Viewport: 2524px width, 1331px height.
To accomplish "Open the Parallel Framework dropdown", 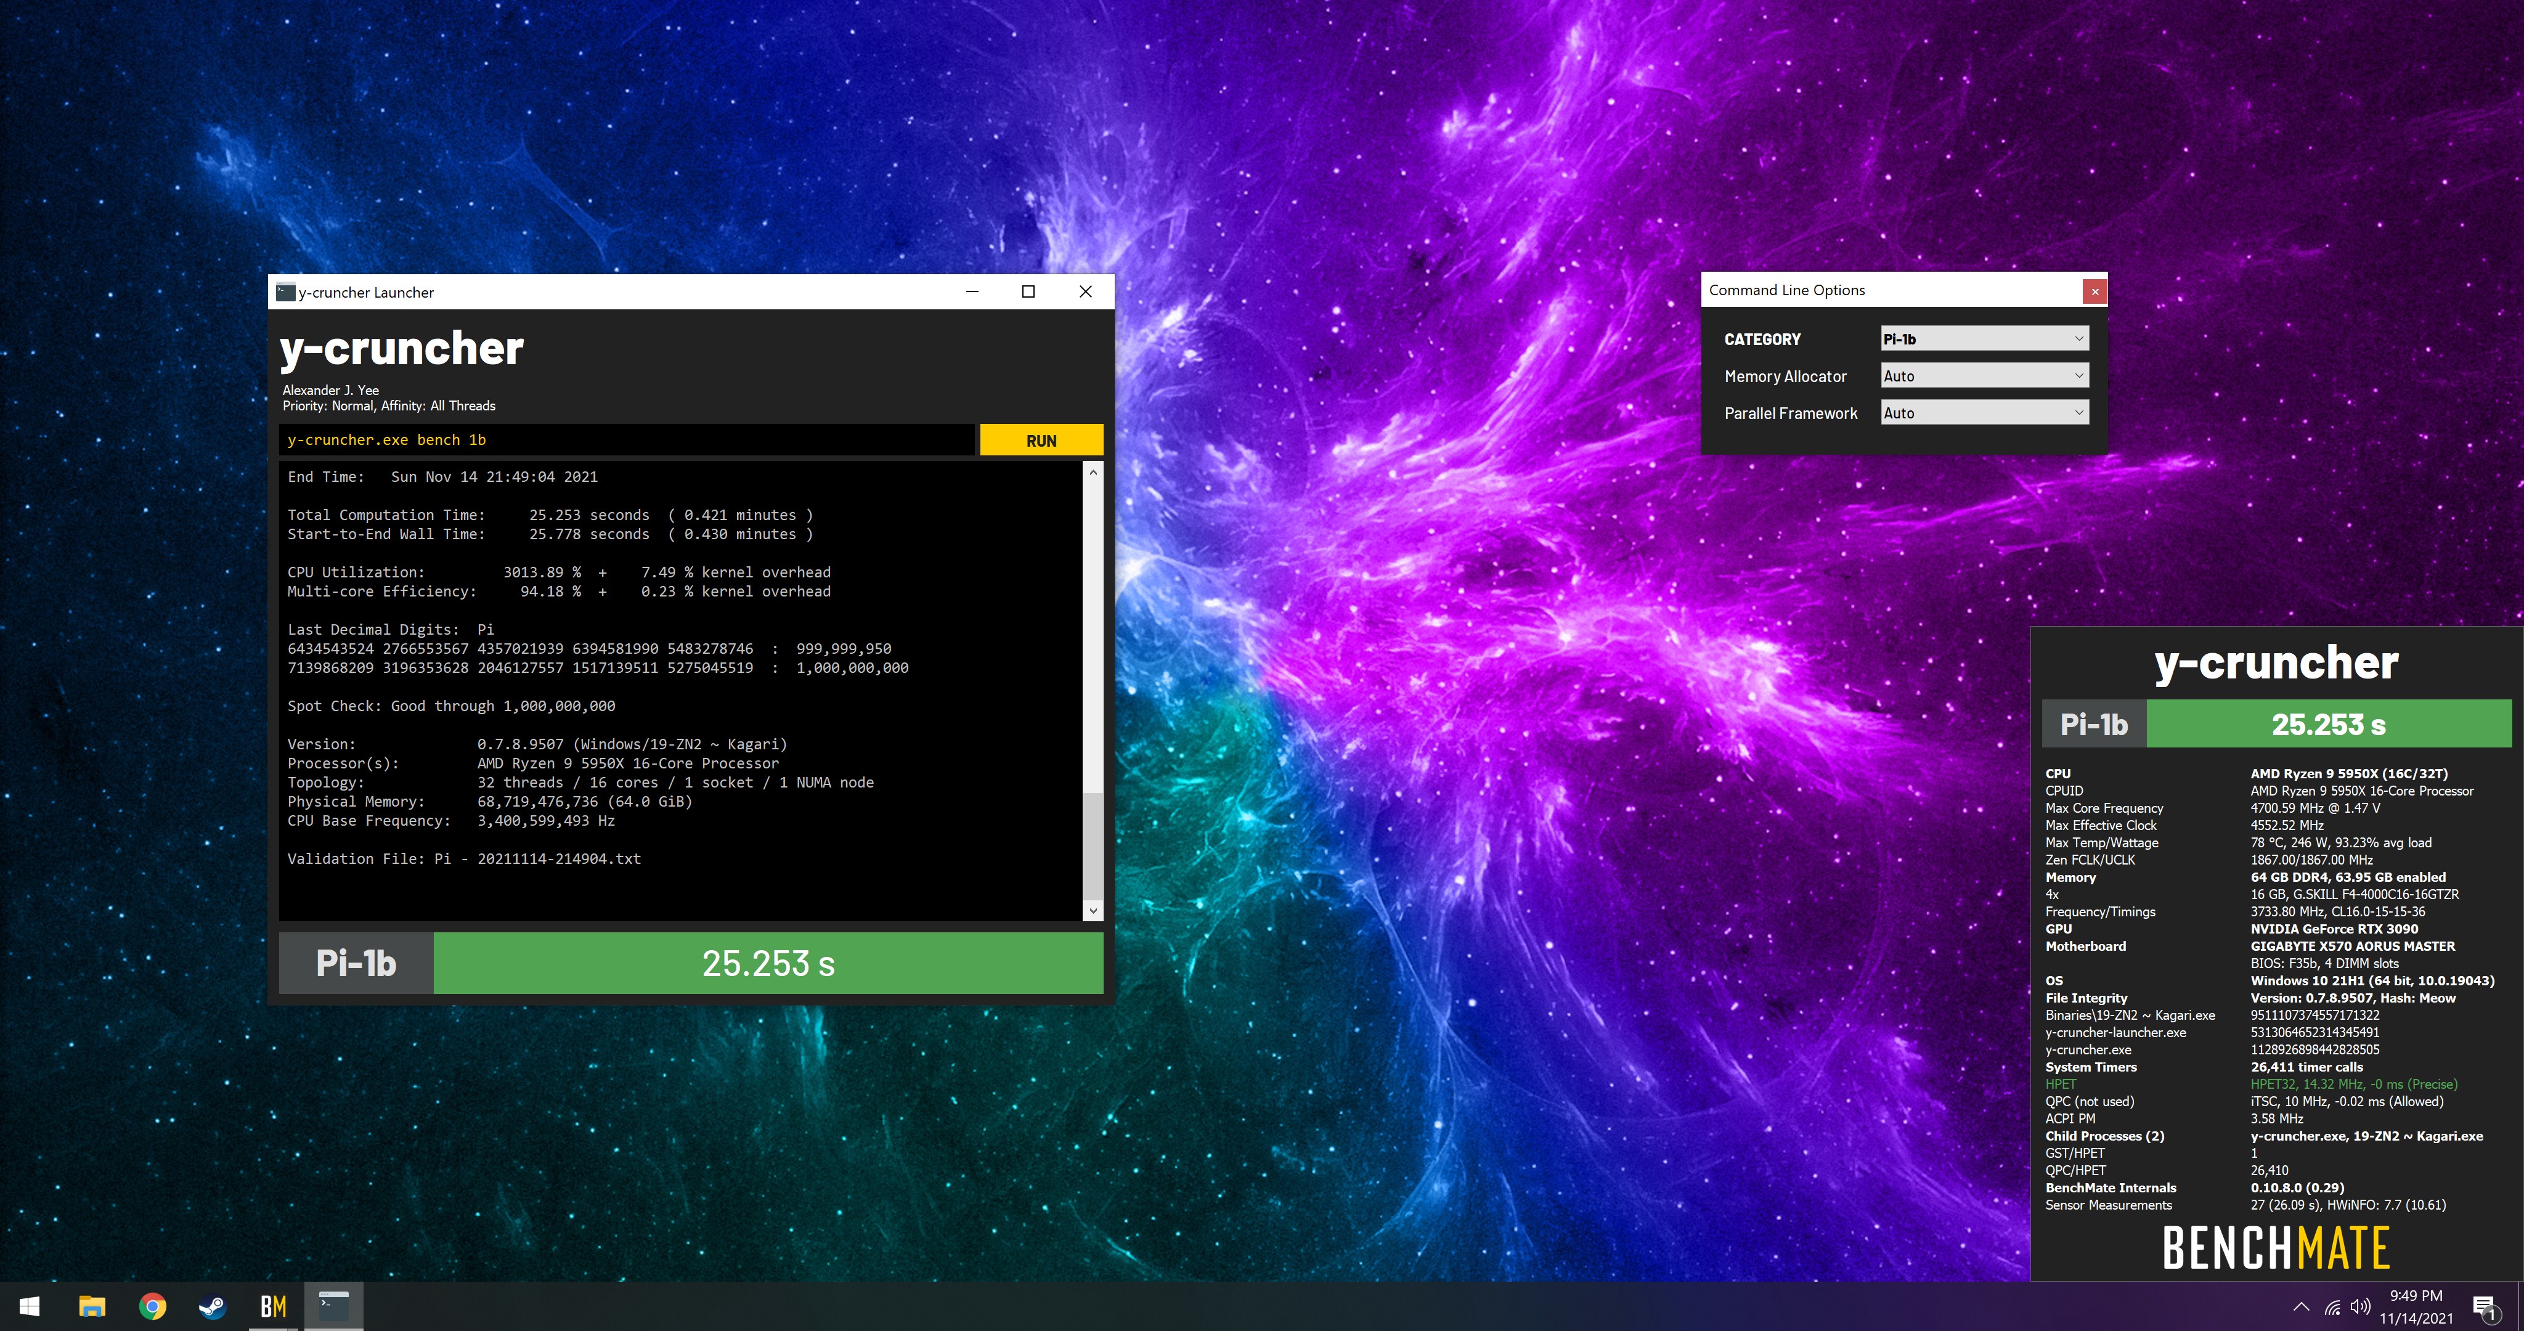I will pos(1984,413).
